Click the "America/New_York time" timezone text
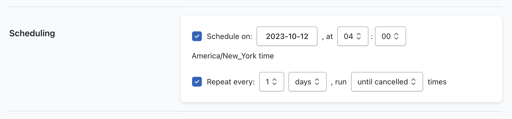This screenshot has width=512, height=119. click(233, 56)
